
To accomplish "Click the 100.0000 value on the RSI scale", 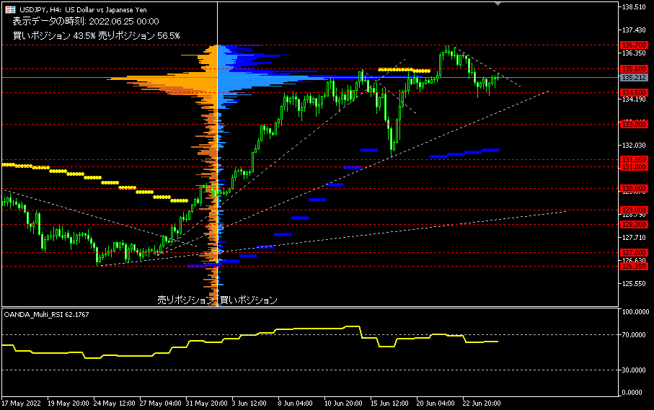I will click(x=636, y=312).
